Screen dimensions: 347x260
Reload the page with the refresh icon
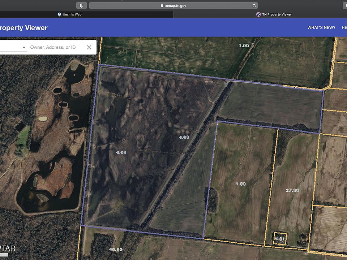pos(254,5)
